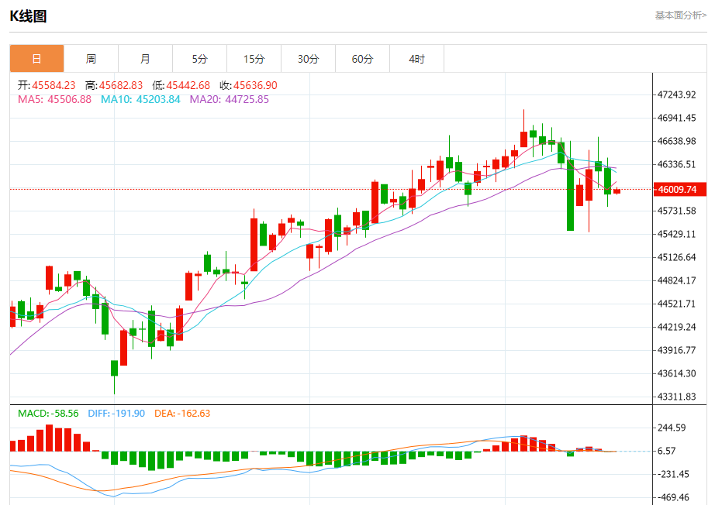This screenshot has height=505, width=715.
Task: Click the current price label 46009.74
Action: tap(680, 190)
